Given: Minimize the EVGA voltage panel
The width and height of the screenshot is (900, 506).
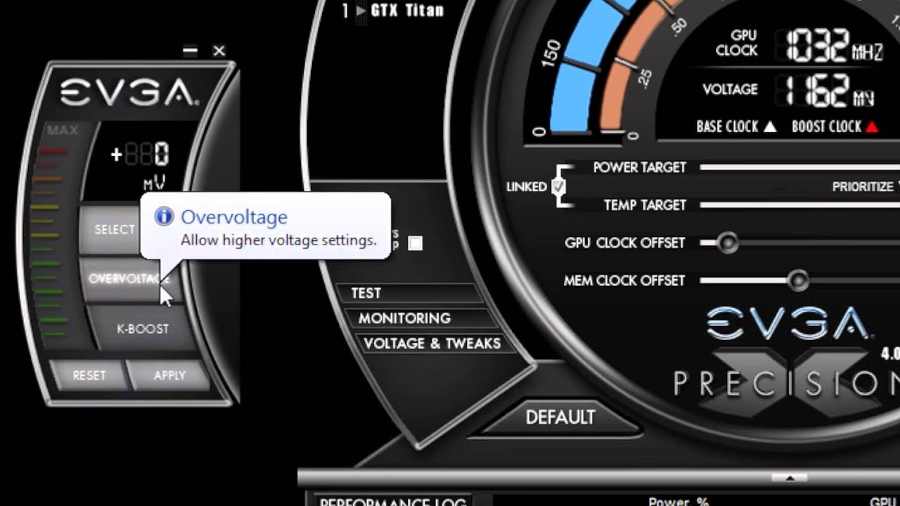Looking at the screenshot, I should pos(189,51).
